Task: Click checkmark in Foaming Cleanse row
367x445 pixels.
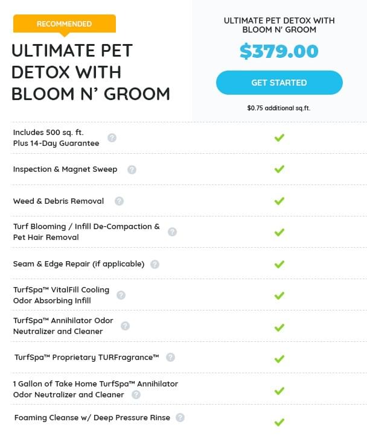Action: (279, 422)
